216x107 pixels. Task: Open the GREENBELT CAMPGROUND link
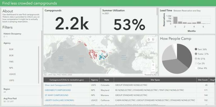[58, 90]
